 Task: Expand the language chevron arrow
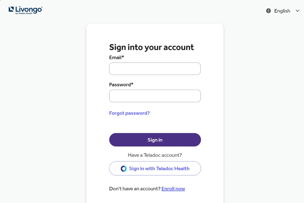(x=298, y=11)
